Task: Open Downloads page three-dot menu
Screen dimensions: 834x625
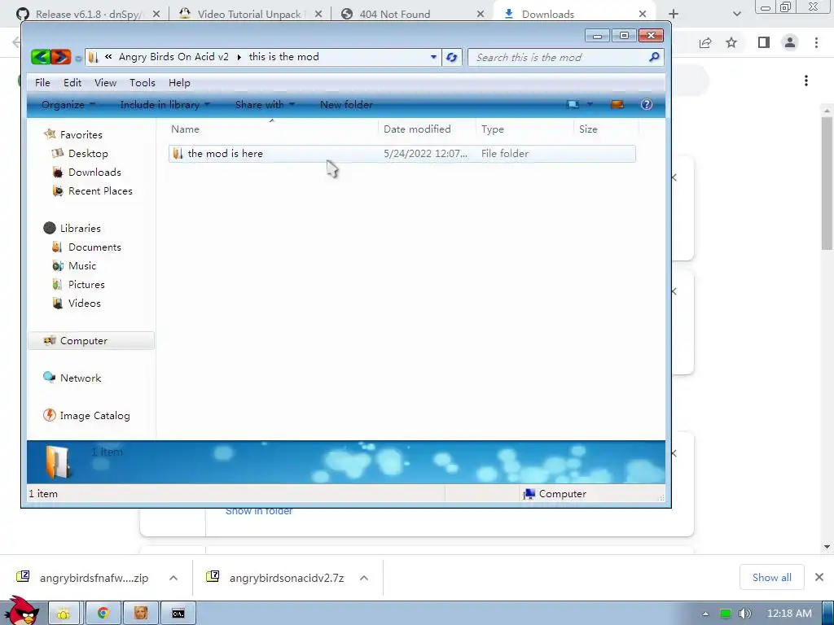Action: 806,81
